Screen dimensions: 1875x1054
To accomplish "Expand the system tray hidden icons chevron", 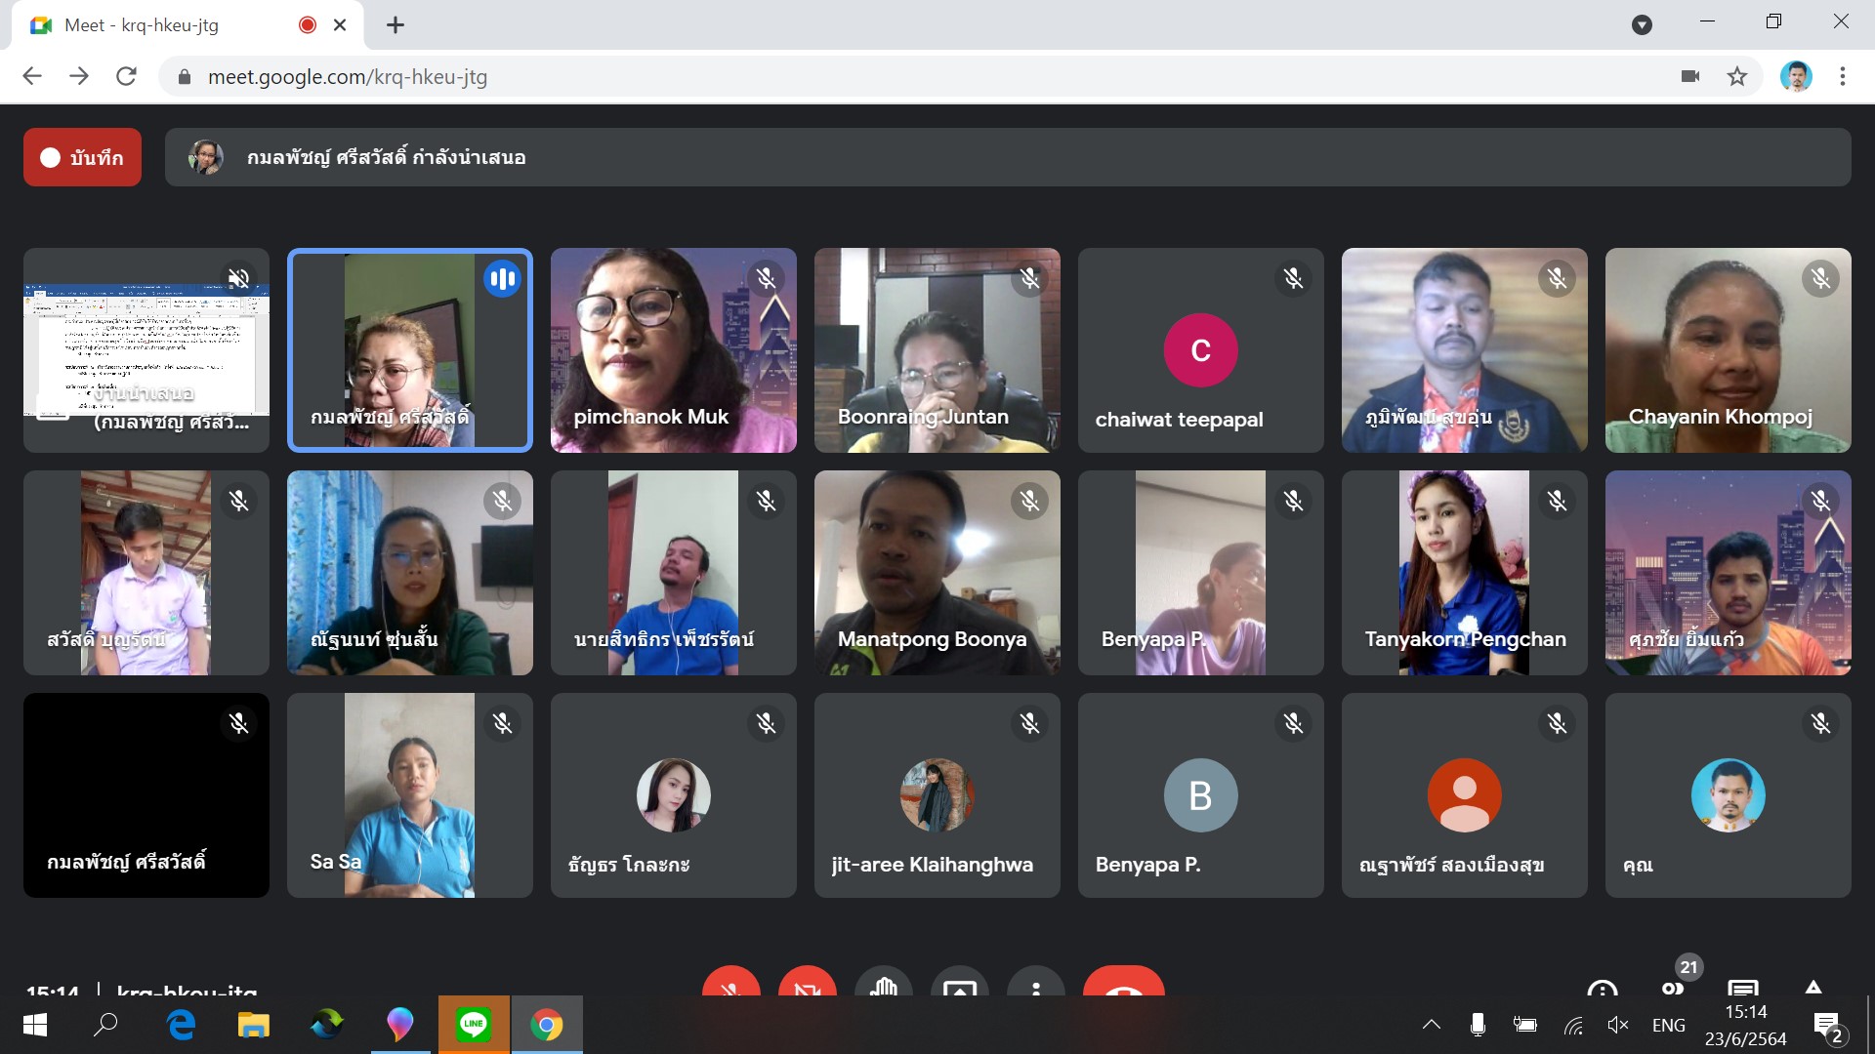I will pyautogui.click(x=1431, y=1025).
